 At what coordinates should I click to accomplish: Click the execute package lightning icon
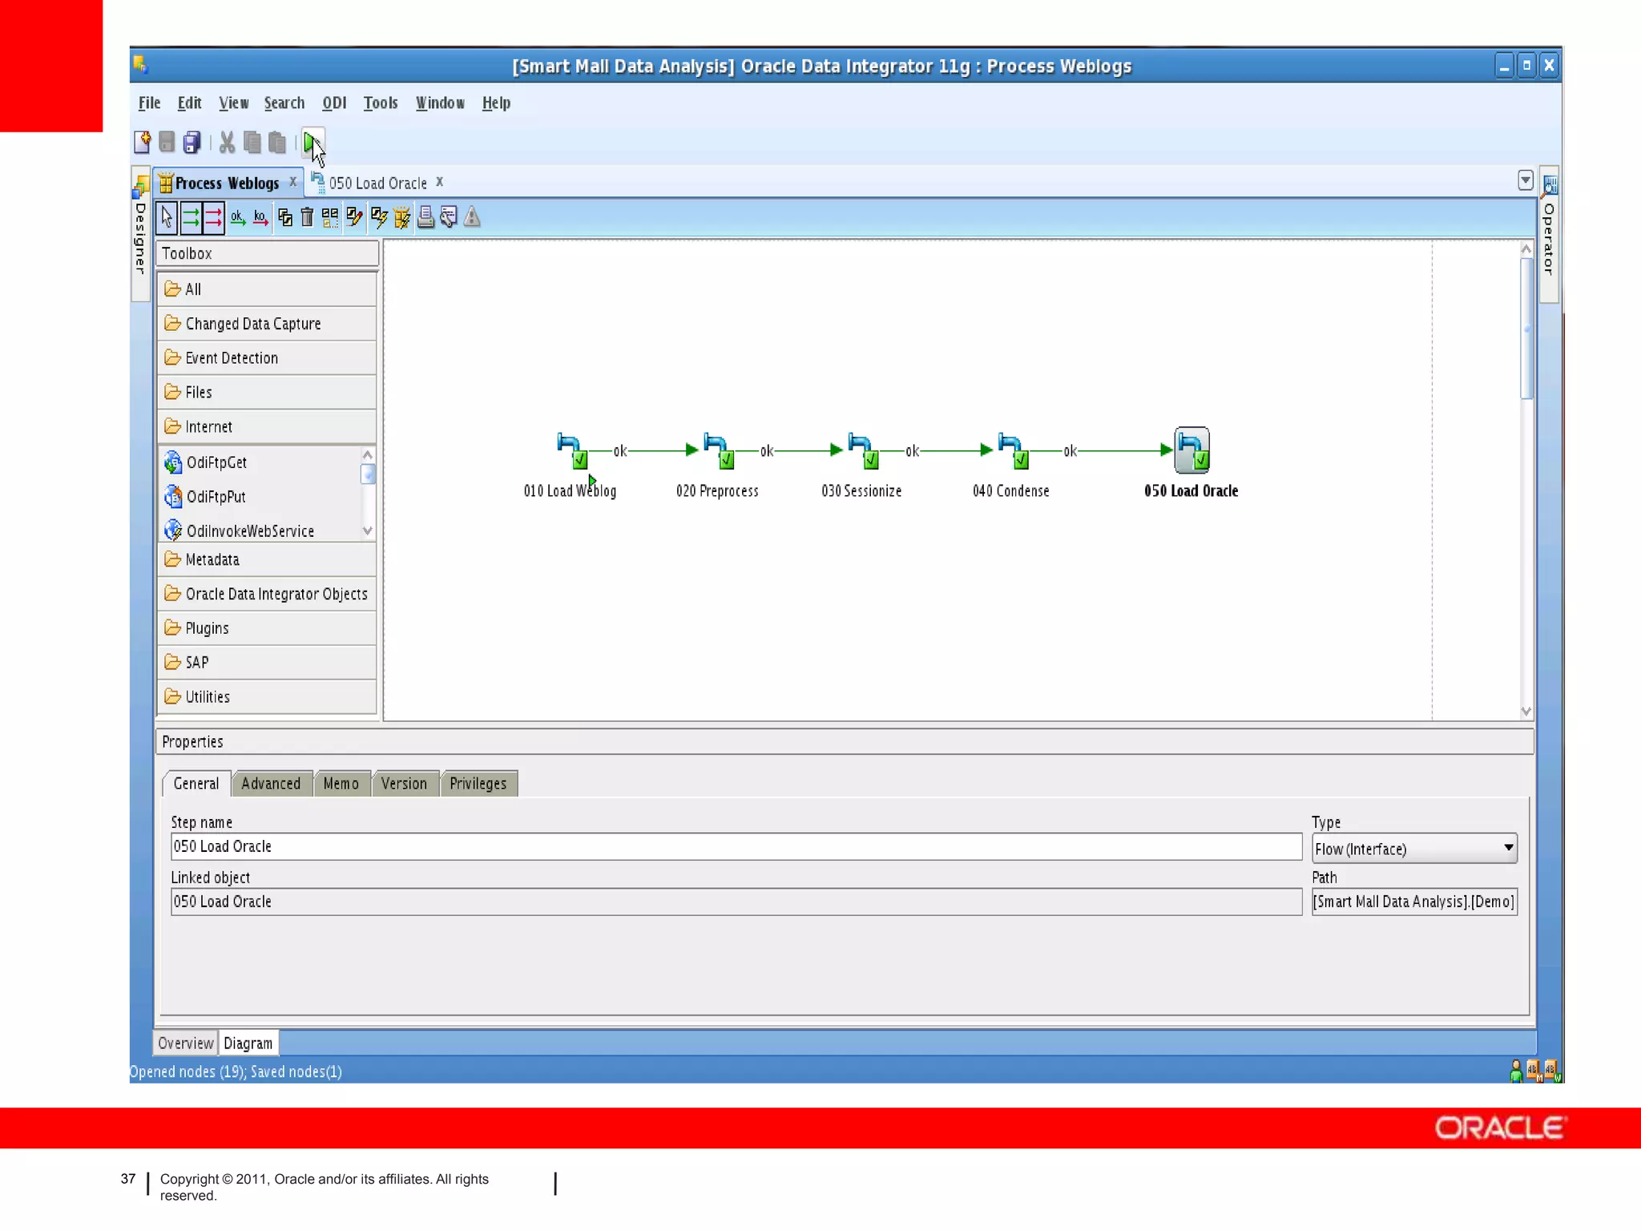click(402, 217)
